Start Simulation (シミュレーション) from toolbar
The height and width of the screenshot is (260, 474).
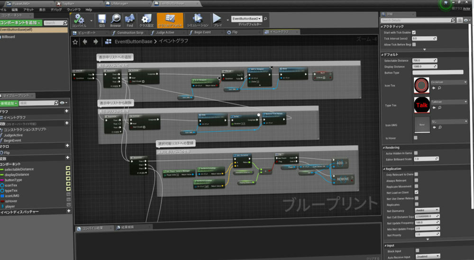coord(197,19)
